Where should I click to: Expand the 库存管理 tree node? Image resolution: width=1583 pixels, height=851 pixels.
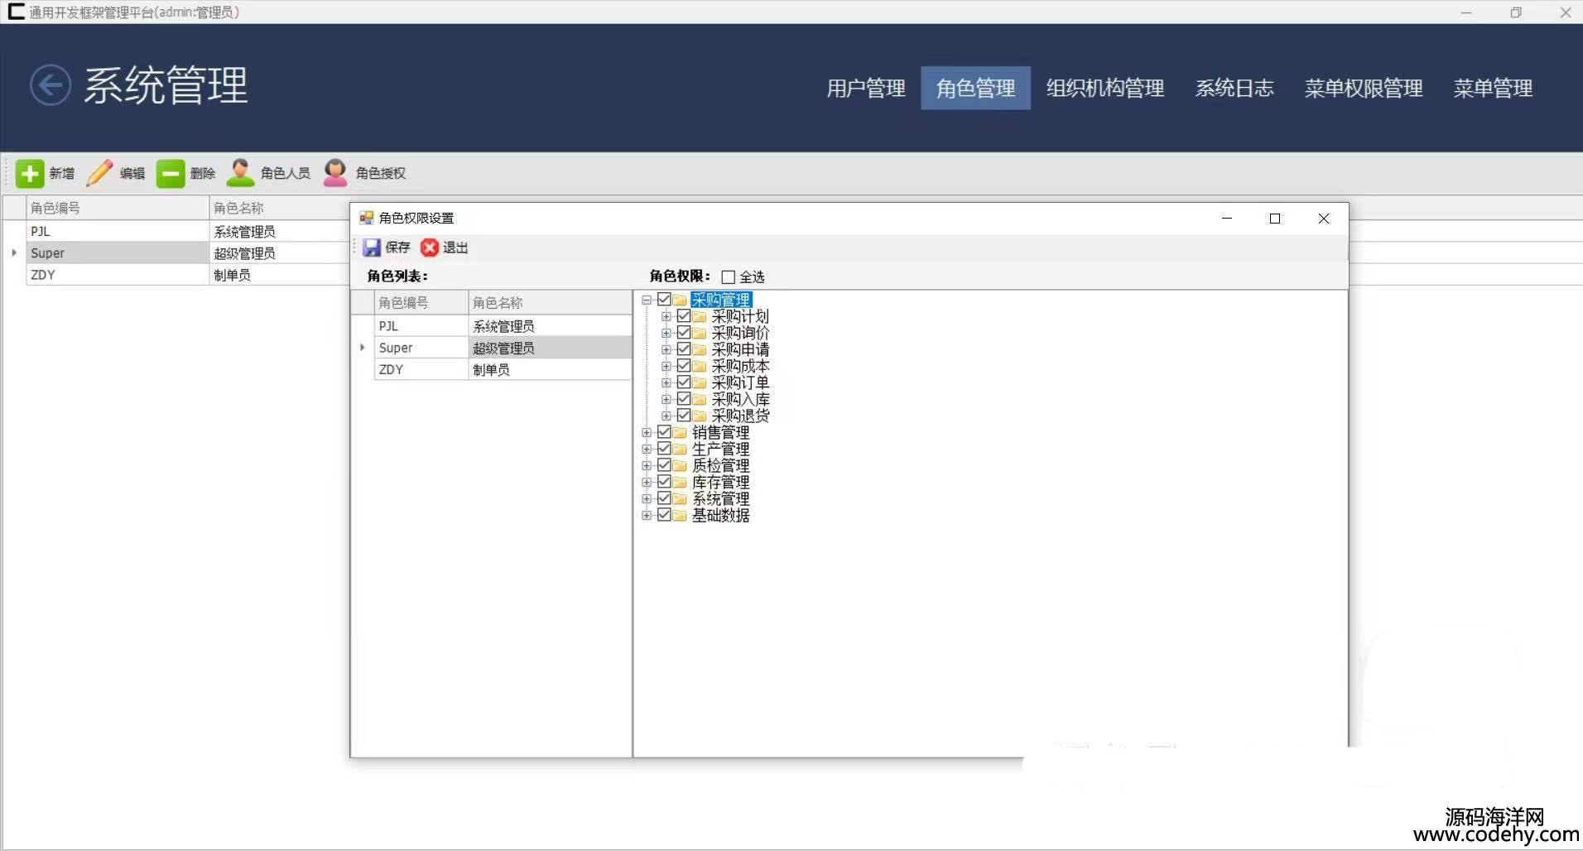pyautogui.click(x=647, y=483)
